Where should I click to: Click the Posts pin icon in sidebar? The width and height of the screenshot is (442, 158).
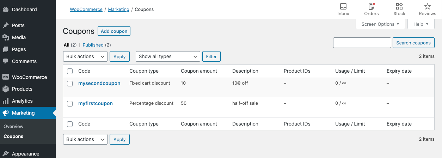[6, 25]
